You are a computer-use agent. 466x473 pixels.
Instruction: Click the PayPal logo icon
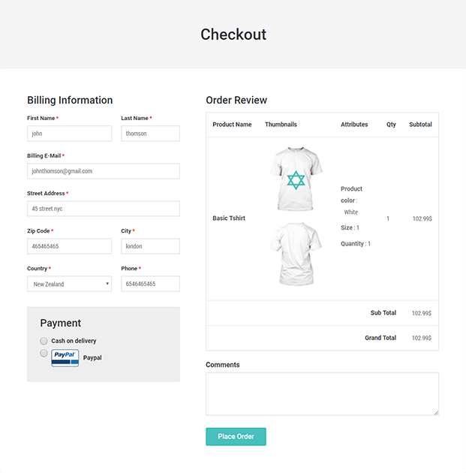click(x=65, y=358)
